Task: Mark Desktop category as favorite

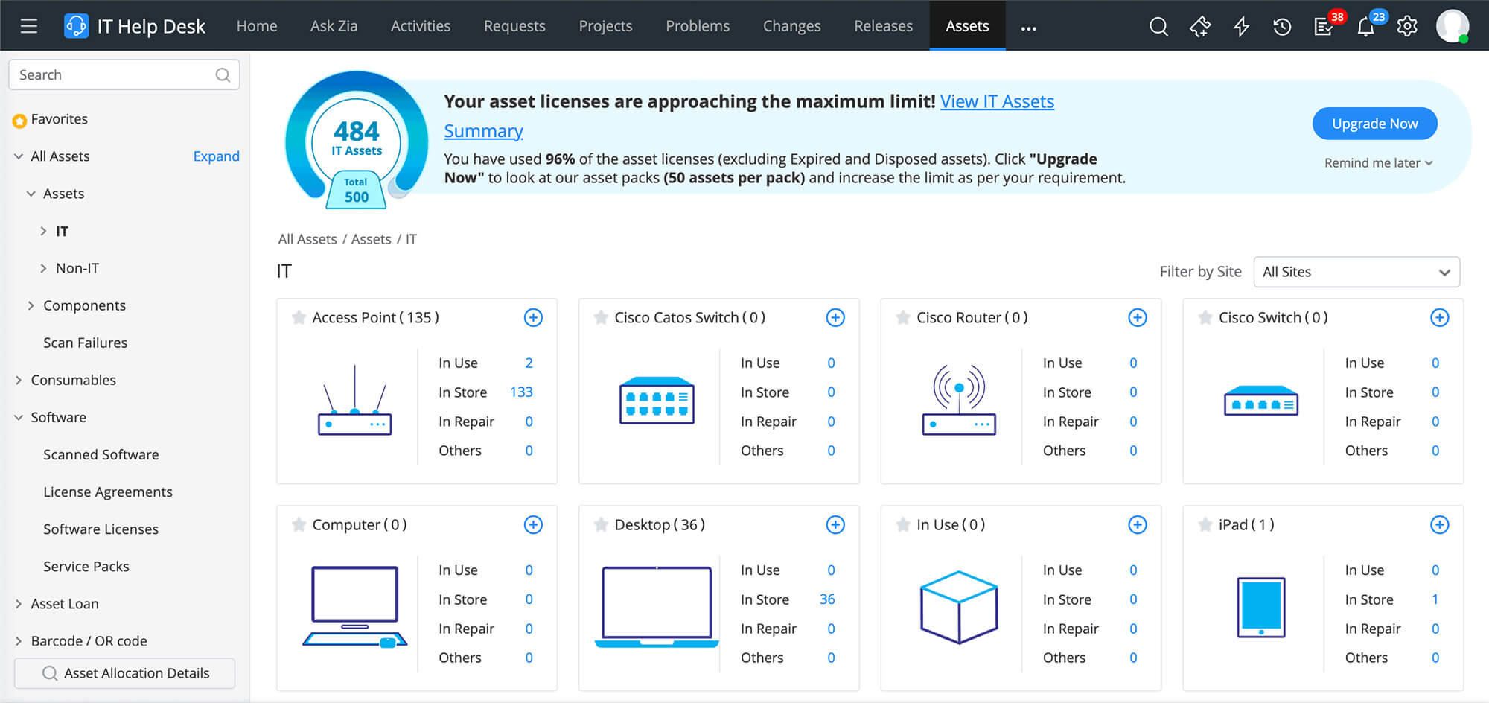Action: [600, 524]
